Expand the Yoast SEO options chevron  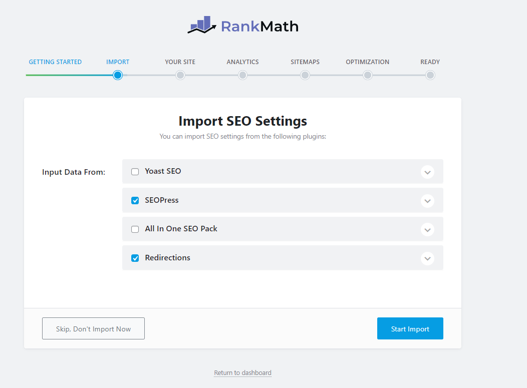tap(427, 172)
